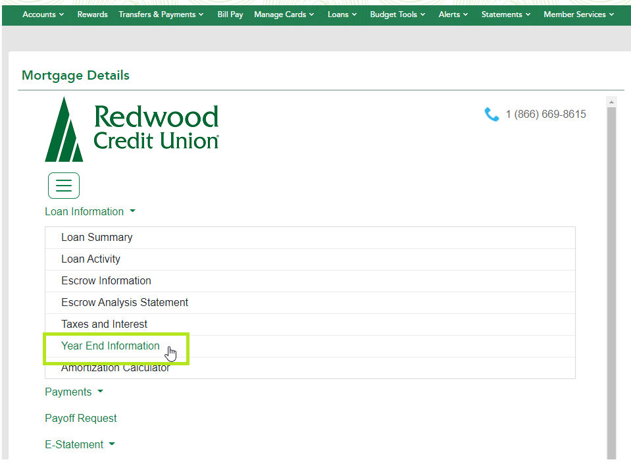Click the Mortgage Details heading

point(76,75)
